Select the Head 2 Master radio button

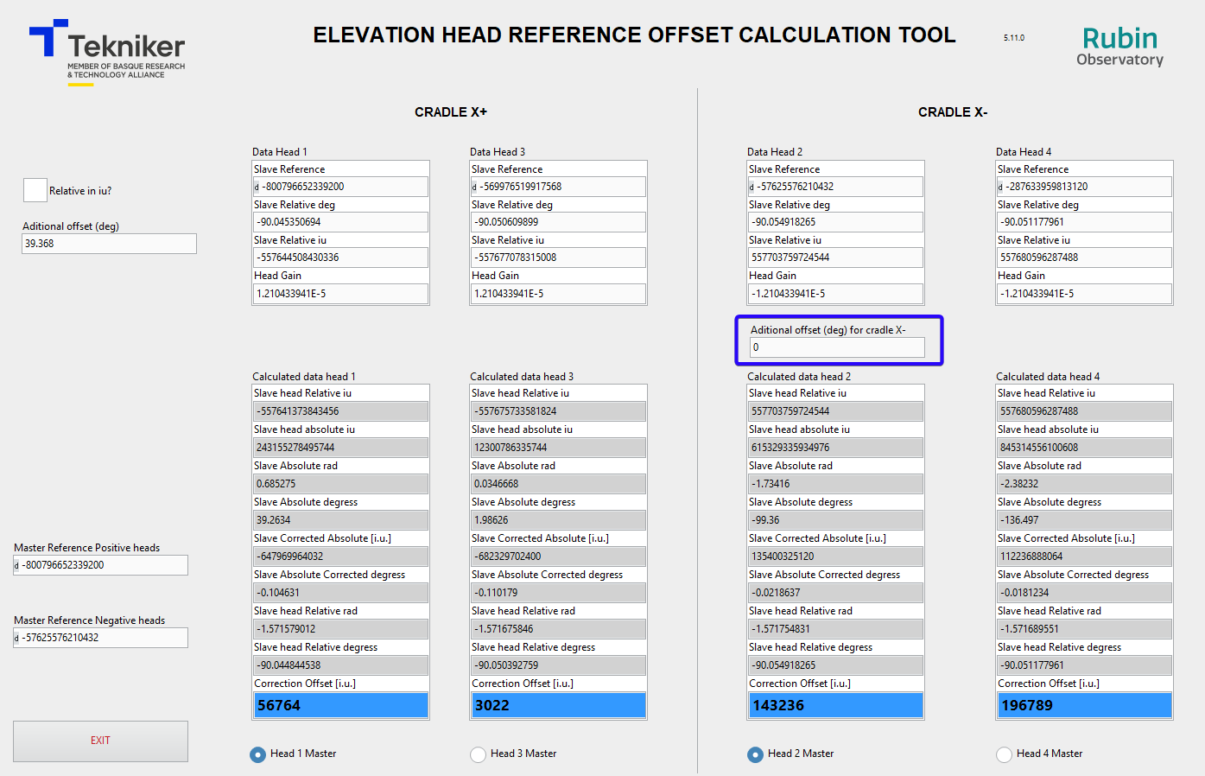pos(755,754)
